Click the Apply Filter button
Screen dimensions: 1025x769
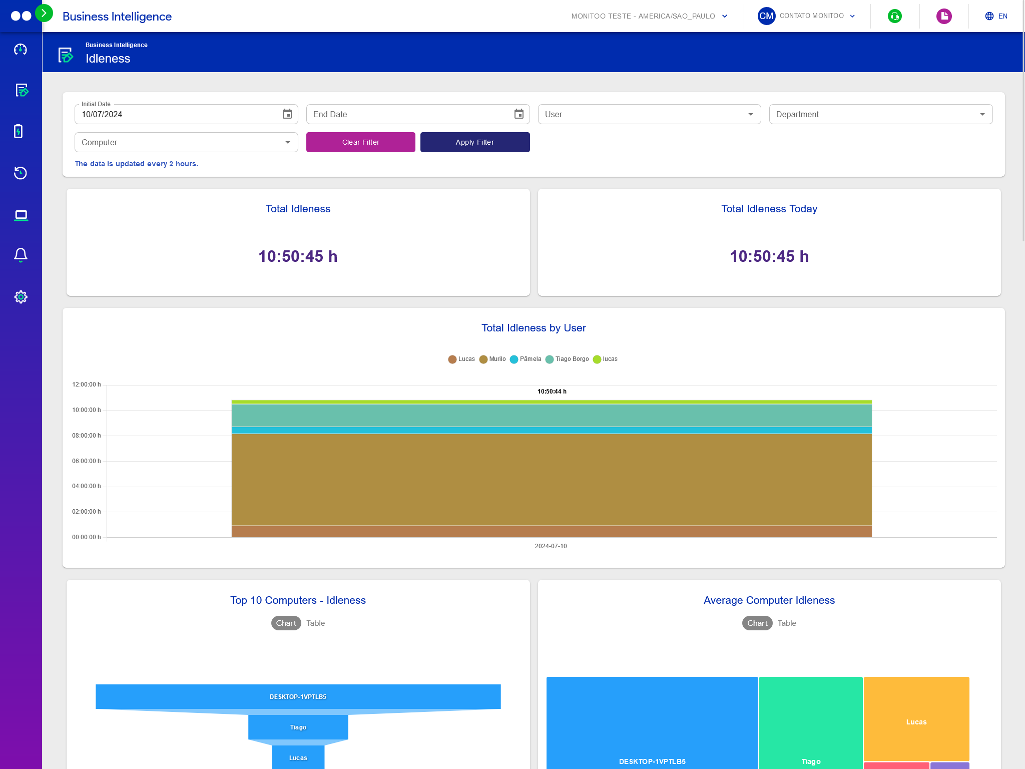click(x=474, y=142)
